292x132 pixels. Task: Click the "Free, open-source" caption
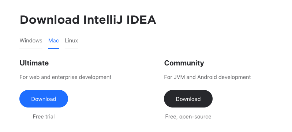tap(188, 117)
